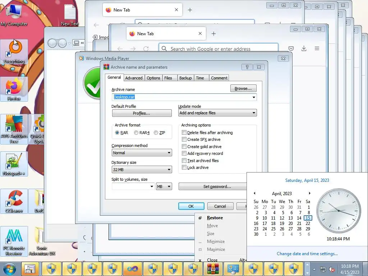
Task: Choose Restore in the context menu
Action: coord(215,218)
